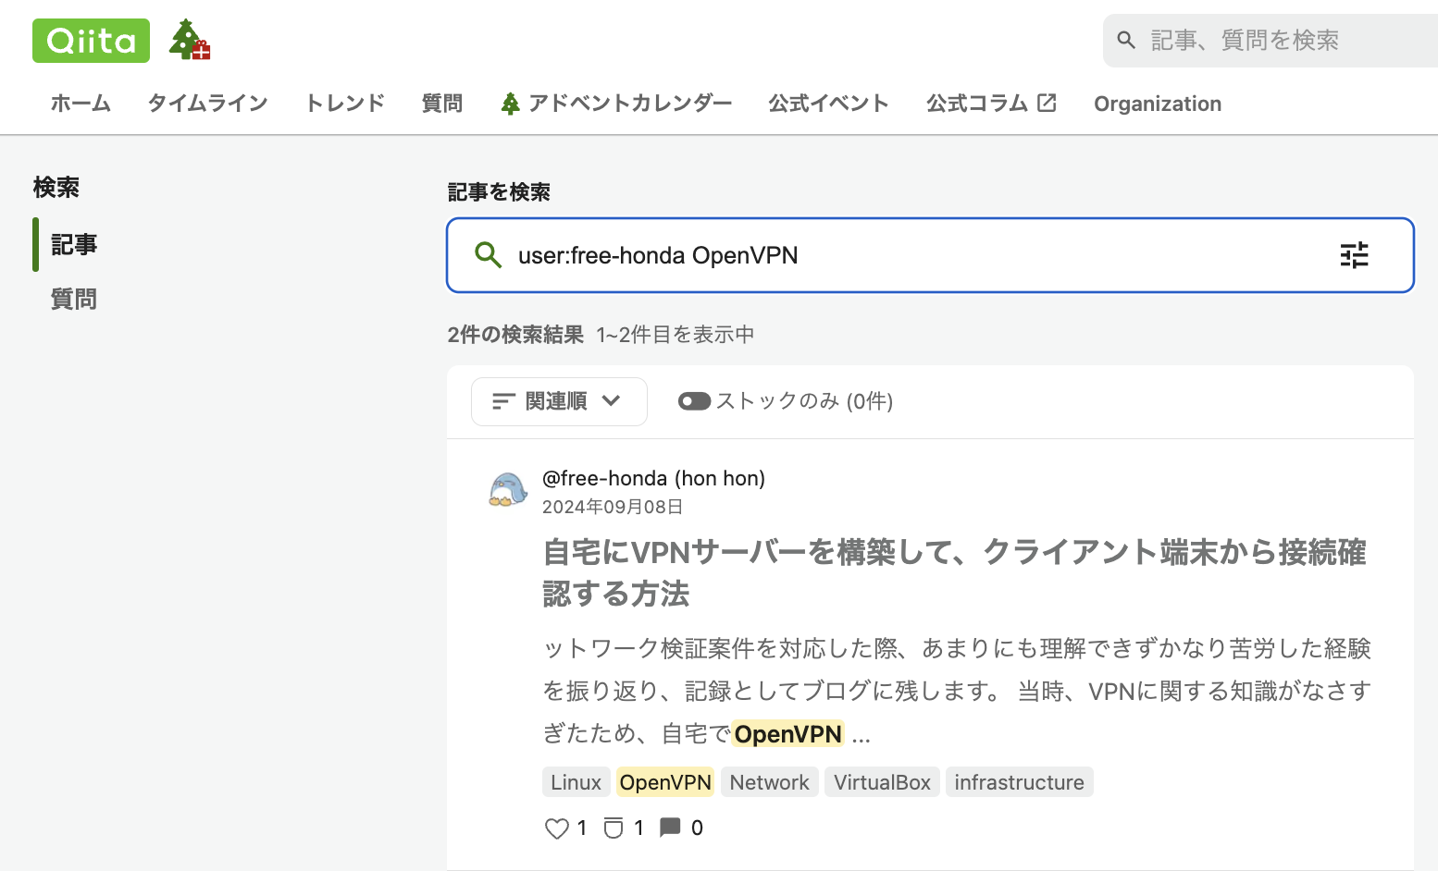Click the search filter settings icon
This screenshot has height=871, width=1438.
pos(1354,255)
